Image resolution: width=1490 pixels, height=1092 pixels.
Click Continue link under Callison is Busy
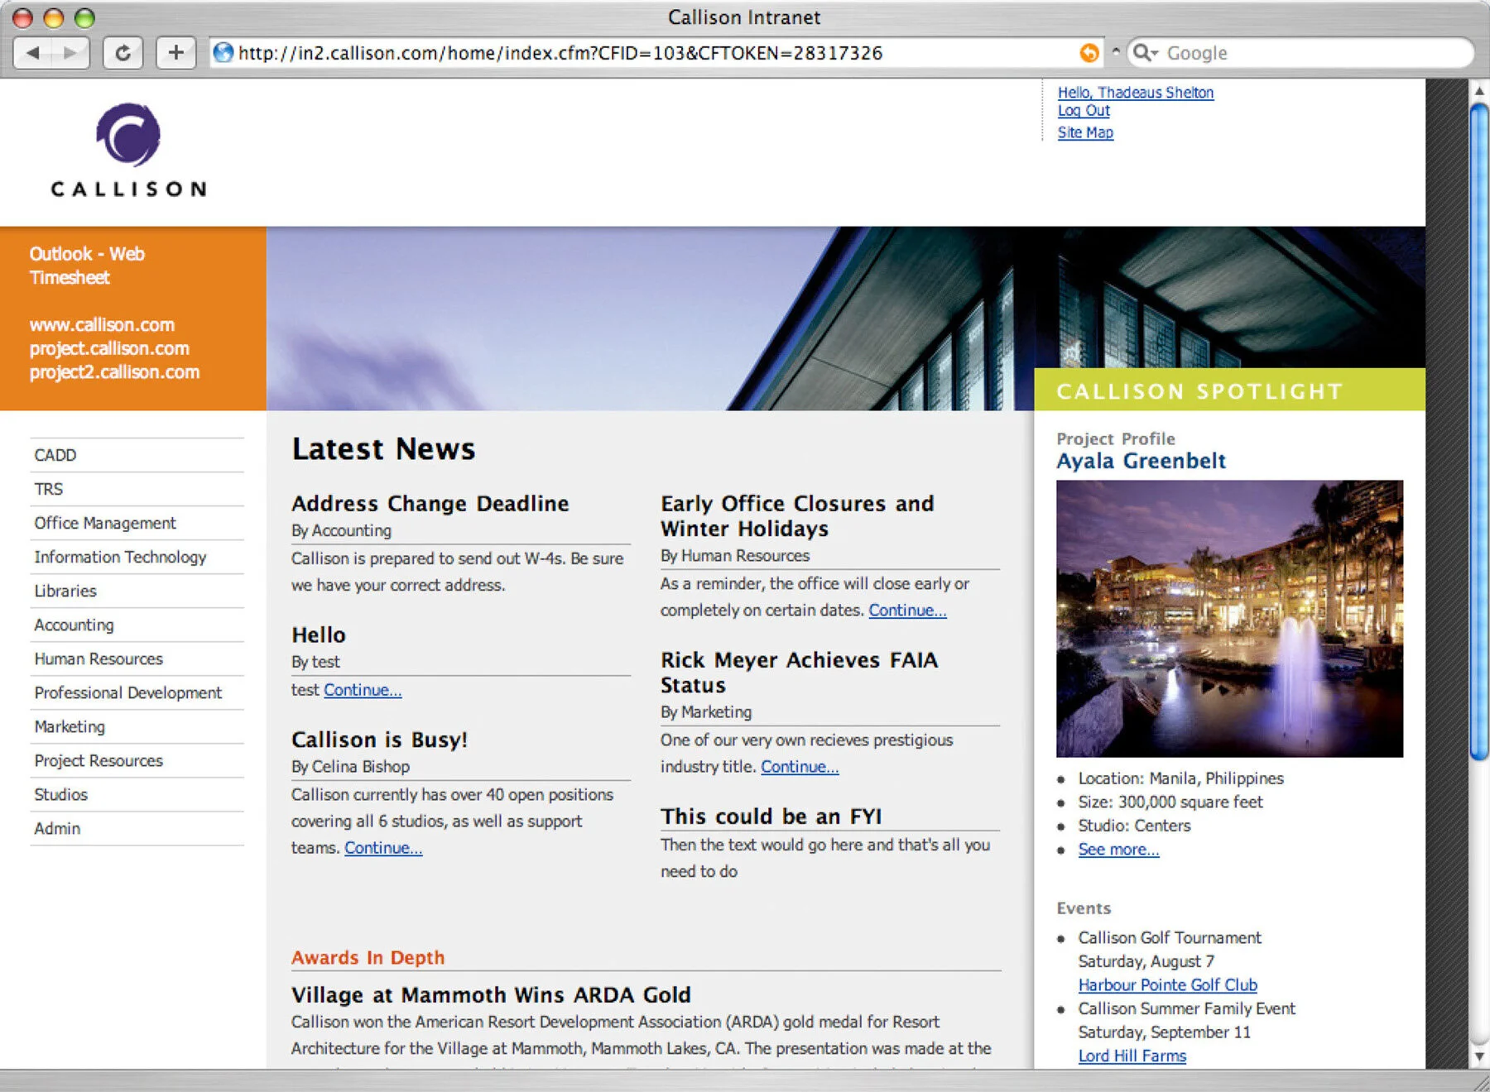click(x=382, y=847)
